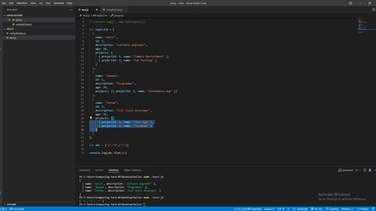Open the feedback icon in status bar
This screenshot has height=211, width=376.
coord(373,209)
